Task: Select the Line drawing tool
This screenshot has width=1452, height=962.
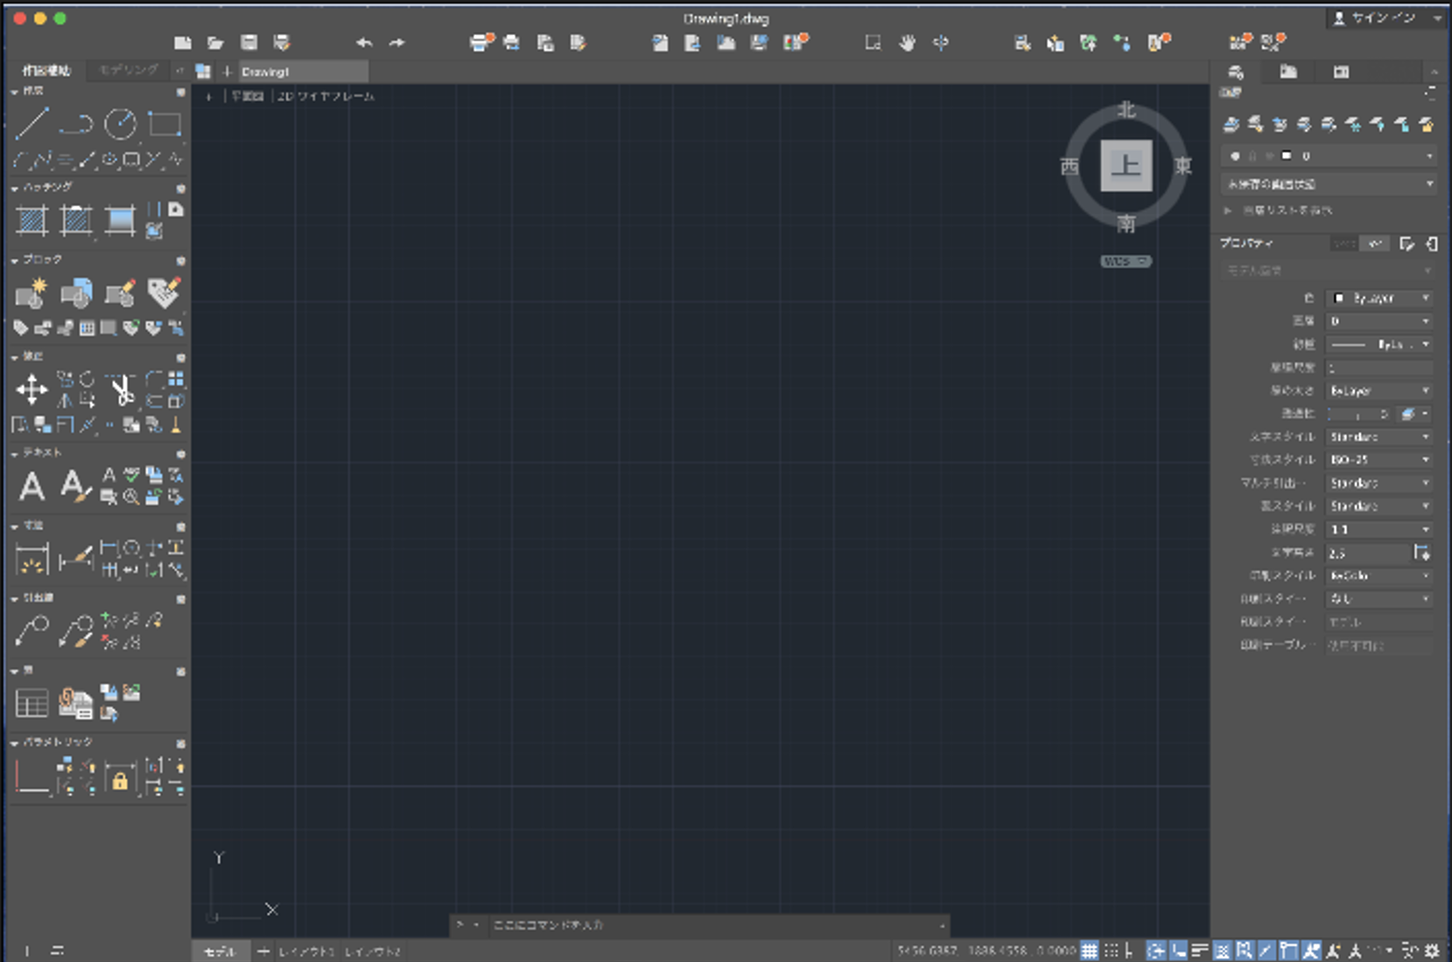Action: (x=32, y=124)
